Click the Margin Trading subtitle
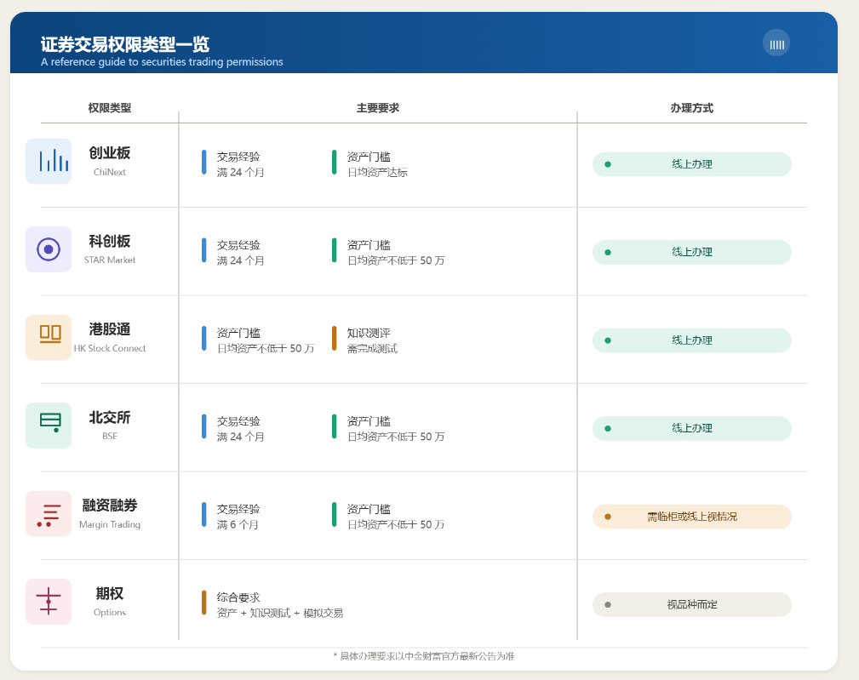Image resolution: width=859 pixels, height=680 pixels. 110,524
